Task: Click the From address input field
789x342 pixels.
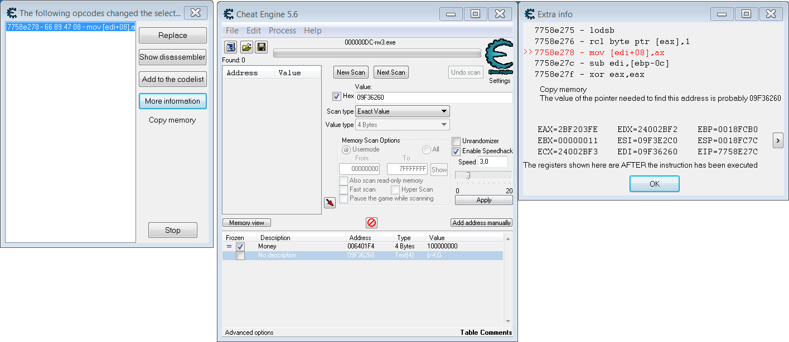Action: coord(360,169)
